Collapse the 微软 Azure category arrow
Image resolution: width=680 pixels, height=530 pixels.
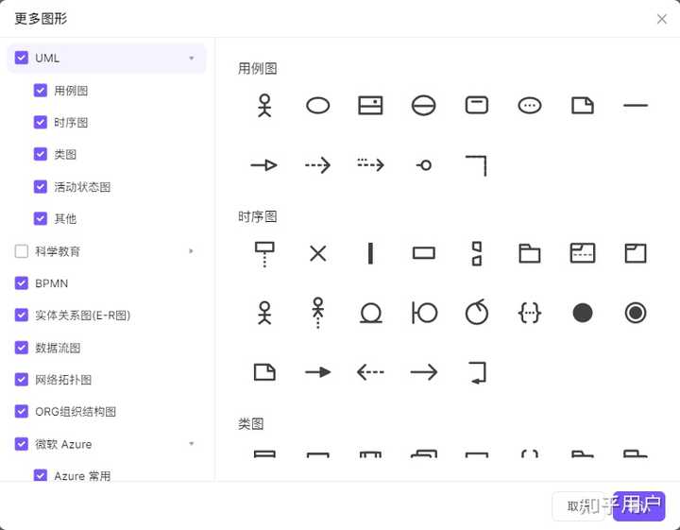click(x=191, y=444)
